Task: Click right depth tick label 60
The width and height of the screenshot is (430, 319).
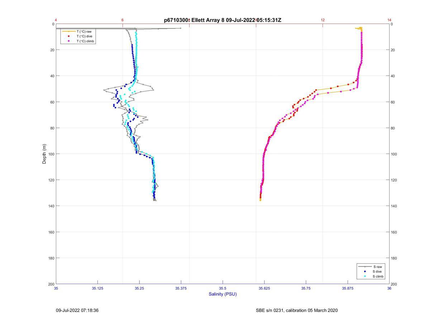Action: 393,102
